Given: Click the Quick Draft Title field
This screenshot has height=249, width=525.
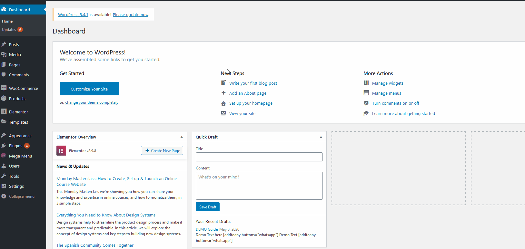Looking at the screenshot, I should pyautogui.click(x=259, y=157).
